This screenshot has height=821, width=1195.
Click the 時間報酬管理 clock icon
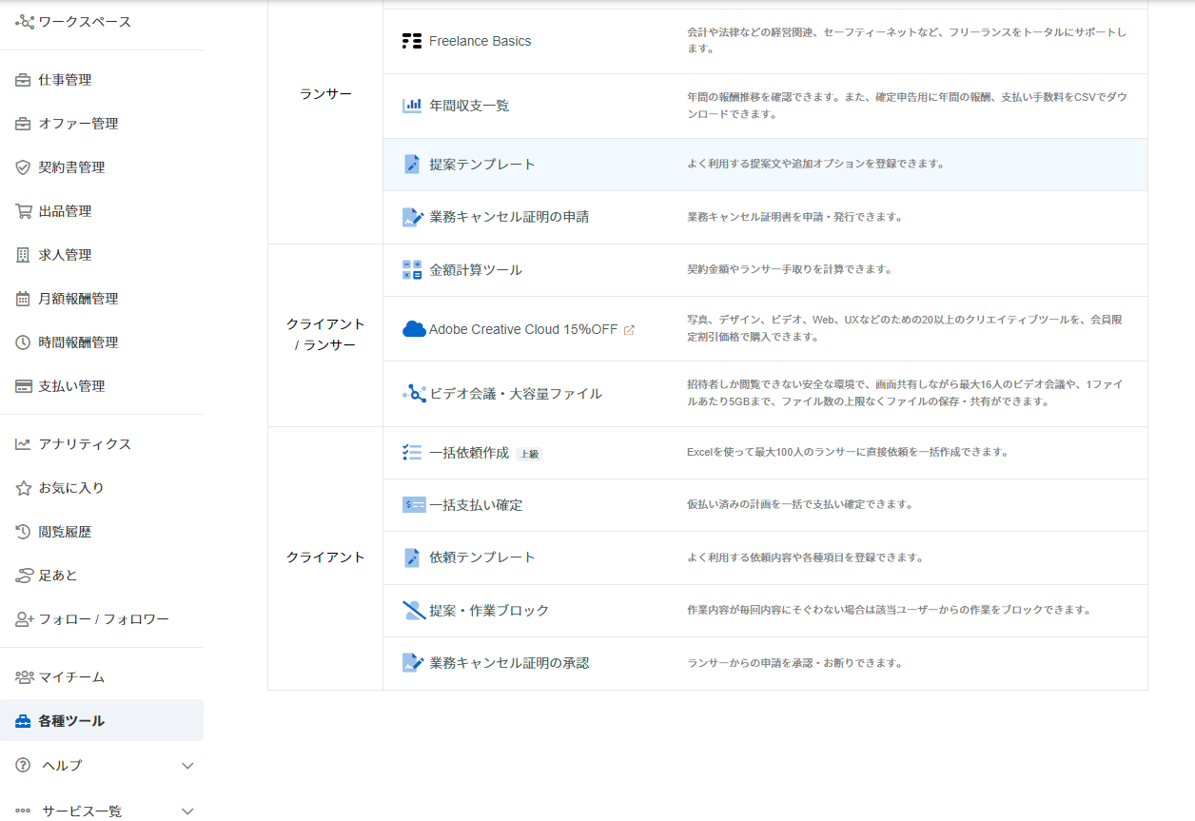coord(24,342)
